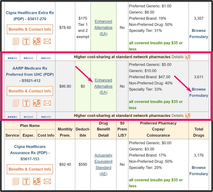Viewport: 213px width, 192px height.
Task: Click Details link below AARP plan row
Action: (178, 116)
